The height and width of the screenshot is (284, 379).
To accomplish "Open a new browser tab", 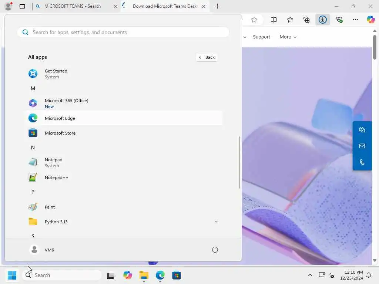I will pyautogui.click(x=217, y=6).
